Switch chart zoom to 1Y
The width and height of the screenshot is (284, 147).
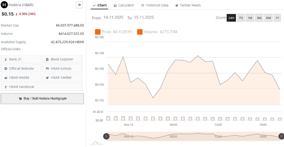[x=277, y=18]
